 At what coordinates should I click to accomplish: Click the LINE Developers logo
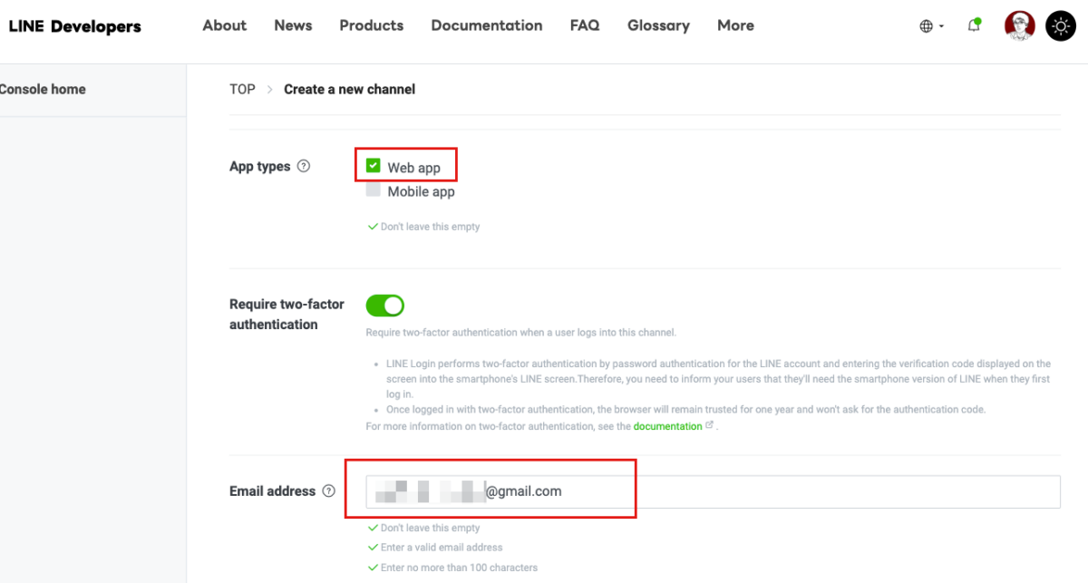click(x=74, y=26)
